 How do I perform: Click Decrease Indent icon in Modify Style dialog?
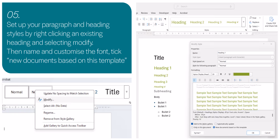pos(252,80)
